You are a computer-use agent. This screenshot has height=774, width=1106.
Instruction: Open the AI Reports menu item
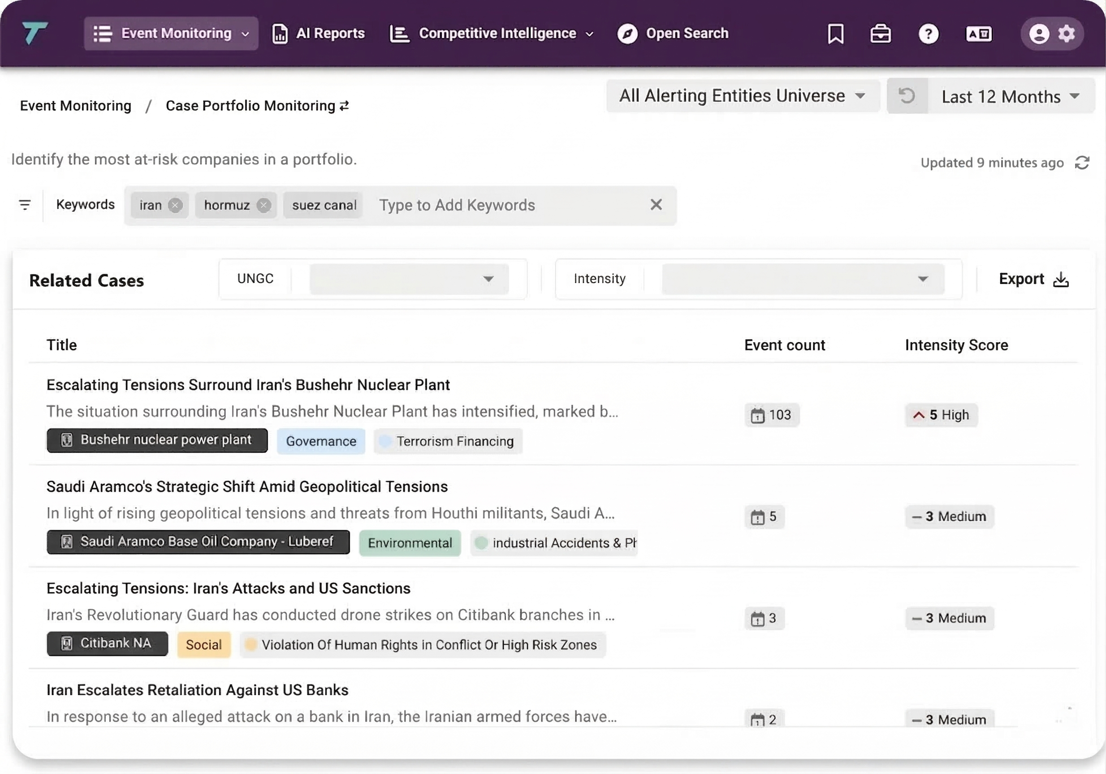click(x=319, y=33)
